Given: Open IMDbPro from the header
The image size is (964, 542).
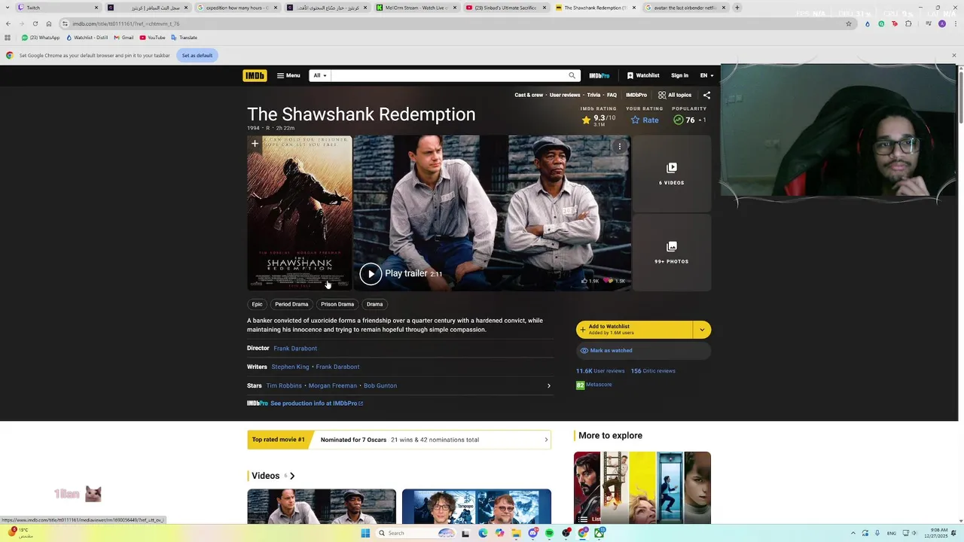Looking at the screenshot, I should (x=599, y=75).
